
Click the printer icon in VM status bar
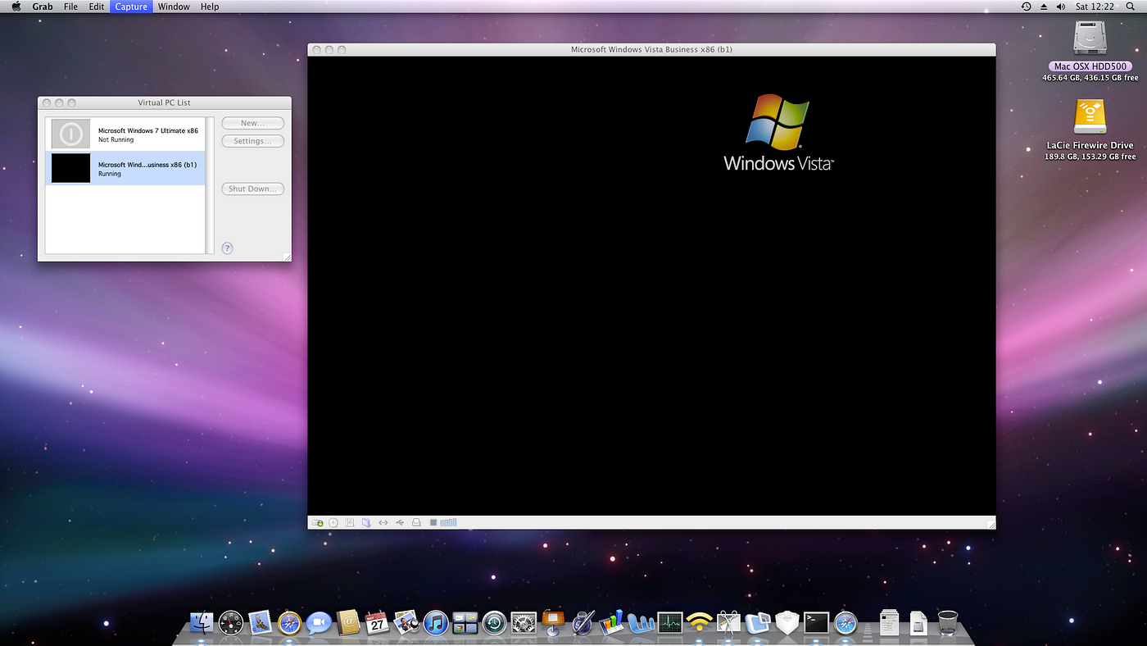[x=416, y=522]
